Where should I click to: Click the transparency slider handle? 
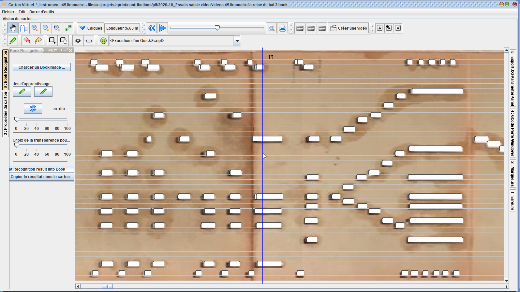(x=17, y=145)
